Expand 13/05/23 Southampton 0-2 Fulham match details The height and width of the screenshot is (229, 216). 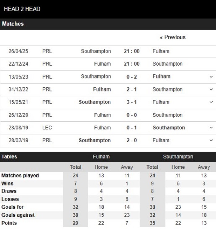click(211, 77)
